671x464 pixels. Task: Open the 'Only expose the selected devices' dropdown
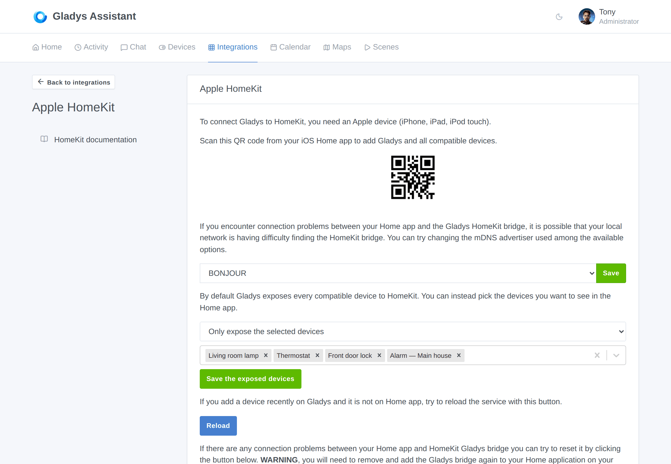(x=413, y=332)
